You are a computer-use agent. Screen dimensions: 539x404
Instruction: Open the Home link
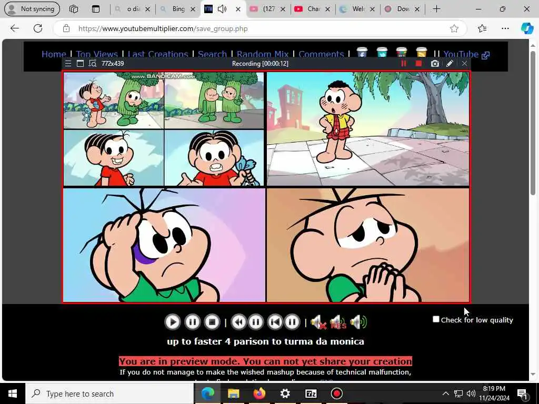click(x=54, y=54)
